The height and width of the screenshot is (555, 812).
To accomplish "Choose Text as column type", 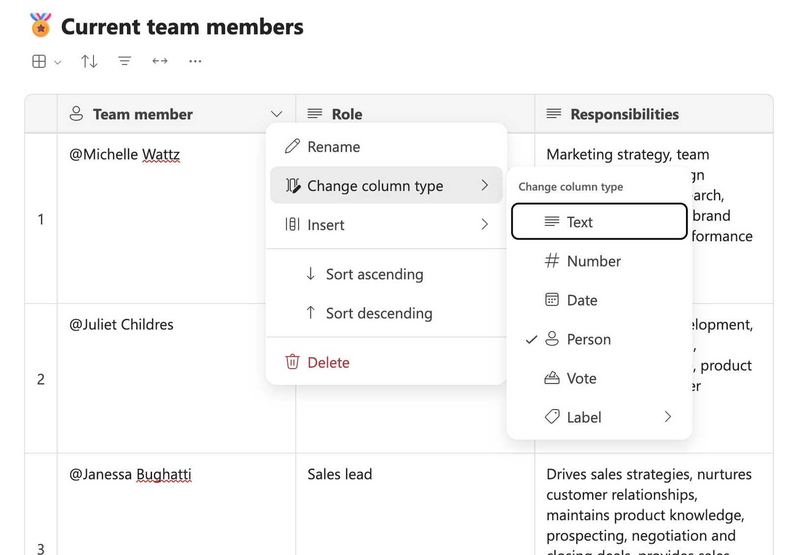I will (598, 222).
